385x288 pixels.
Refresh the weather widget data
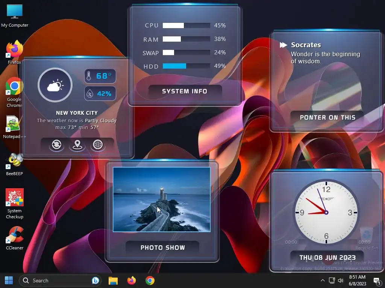(x=56, y=144)
